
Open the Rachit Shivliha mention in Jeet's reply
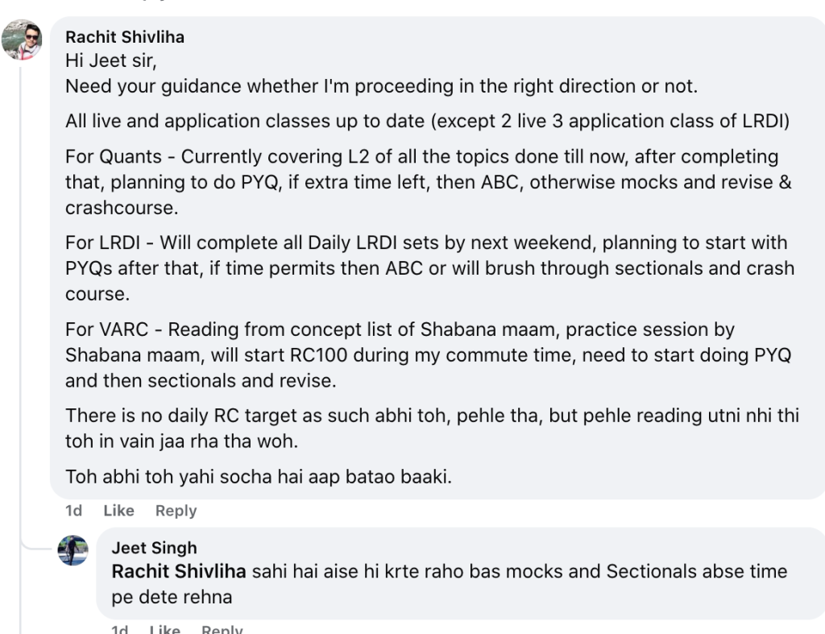[178, 571]
